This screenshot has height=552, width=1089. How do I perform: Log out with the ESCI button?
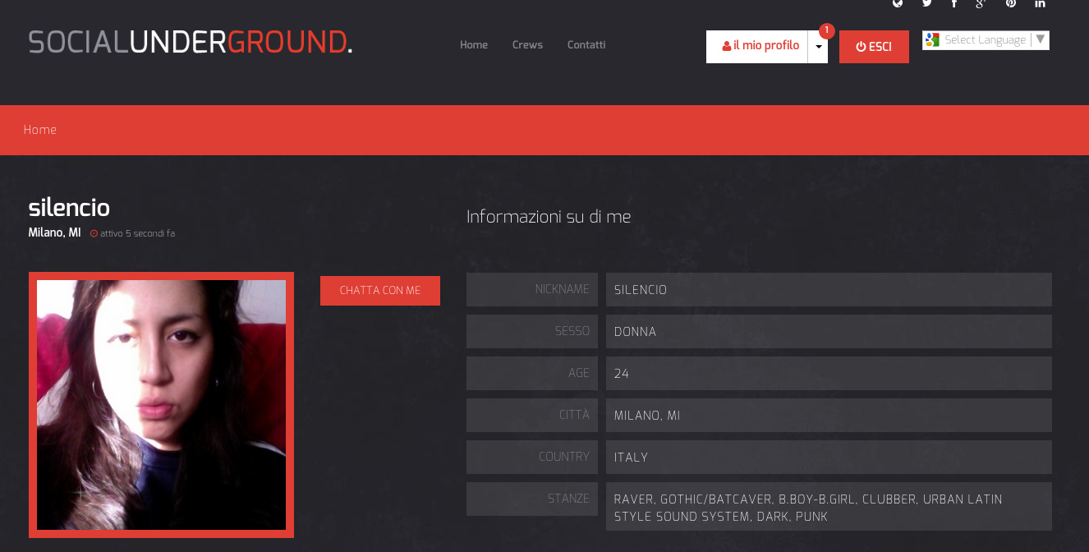click(x=874, y=47)
